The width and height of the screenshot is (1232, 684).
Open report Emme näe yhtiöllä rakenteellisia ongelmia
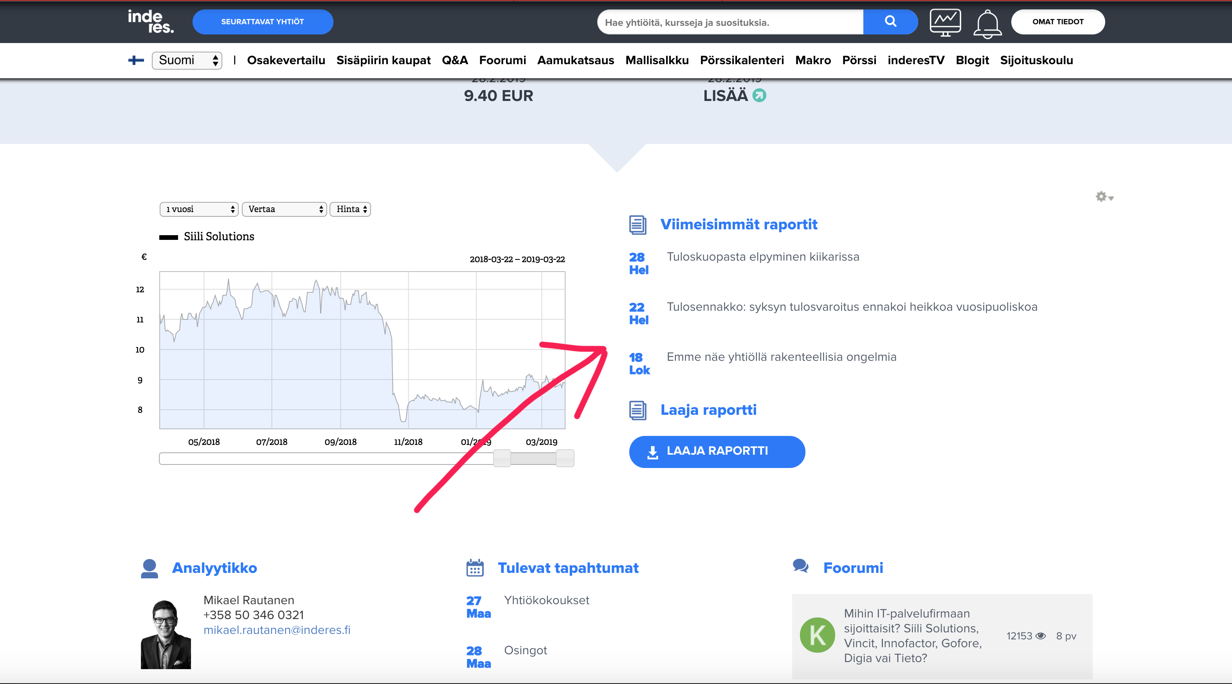tap(782, 357)
